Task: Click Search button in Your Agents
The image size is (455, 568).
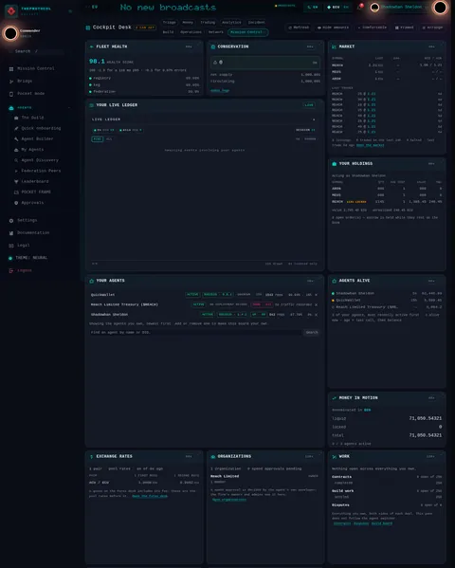Action: (x=312, y=333)
